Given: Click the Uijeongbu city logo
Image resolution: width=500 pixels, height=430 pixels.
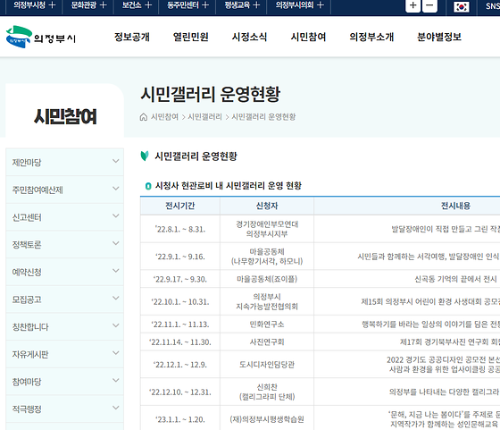Looking at the screenshot, I should pos(41,37).
